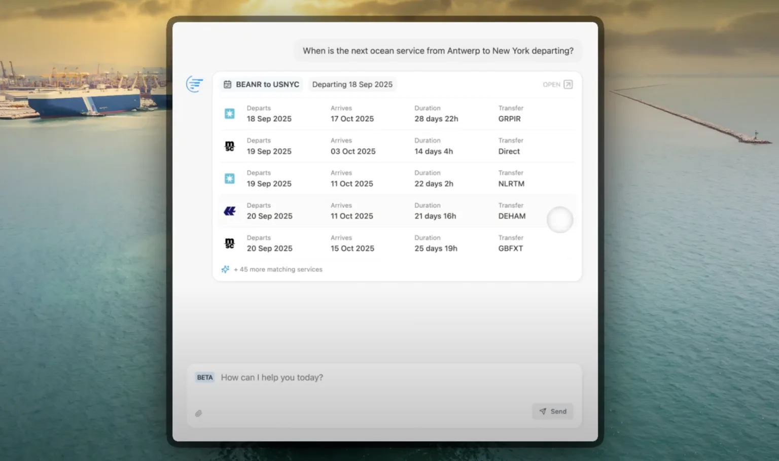Open the results using the OPEN arrow icon

[568, 85]
